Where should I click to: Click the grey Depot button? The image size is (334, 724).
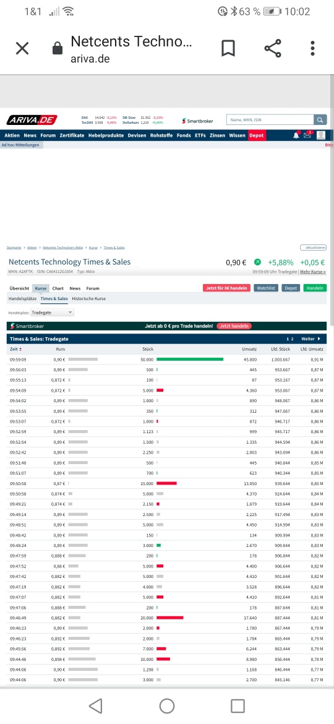tap(291, 288)
